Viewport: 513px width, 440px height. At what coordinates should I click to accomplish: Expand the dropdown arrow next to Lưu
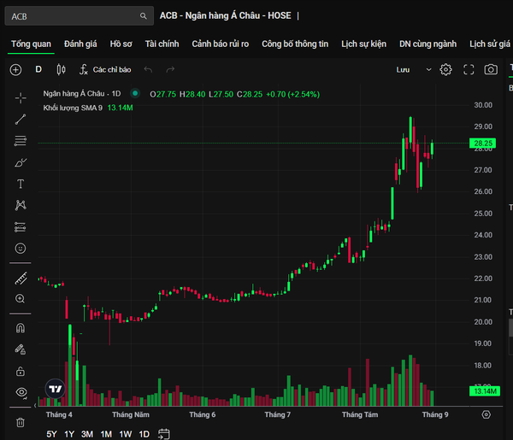[428, 69]
